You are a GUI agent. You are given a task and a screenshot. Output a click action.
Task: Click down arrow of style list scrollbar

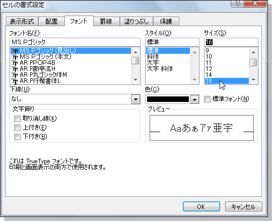point(194,80)
